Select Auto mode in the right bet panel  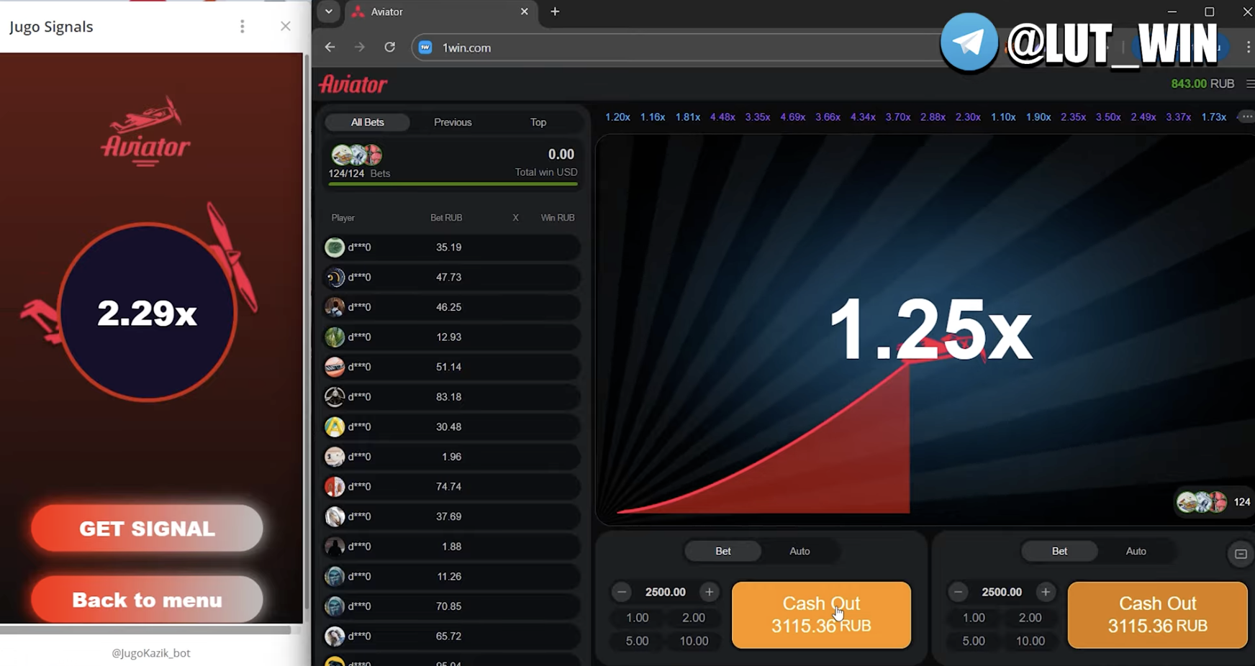tap(1136, 551)
